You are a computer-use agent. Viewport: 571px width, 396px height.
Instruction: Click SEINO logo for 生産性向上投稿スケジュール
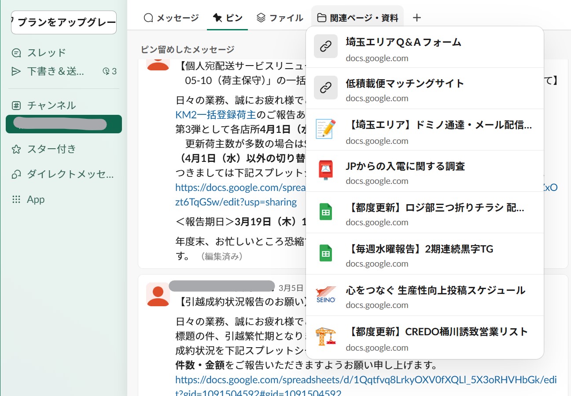pyautogui.click(x=325, y=294)
